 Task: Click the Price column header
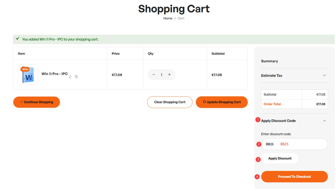[x=115, y=54]
